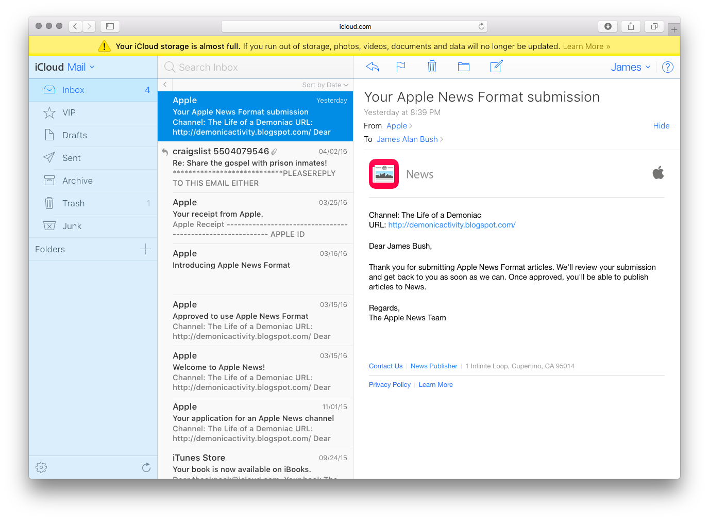Open the craigslist 5504079546 email

[255, 167]
